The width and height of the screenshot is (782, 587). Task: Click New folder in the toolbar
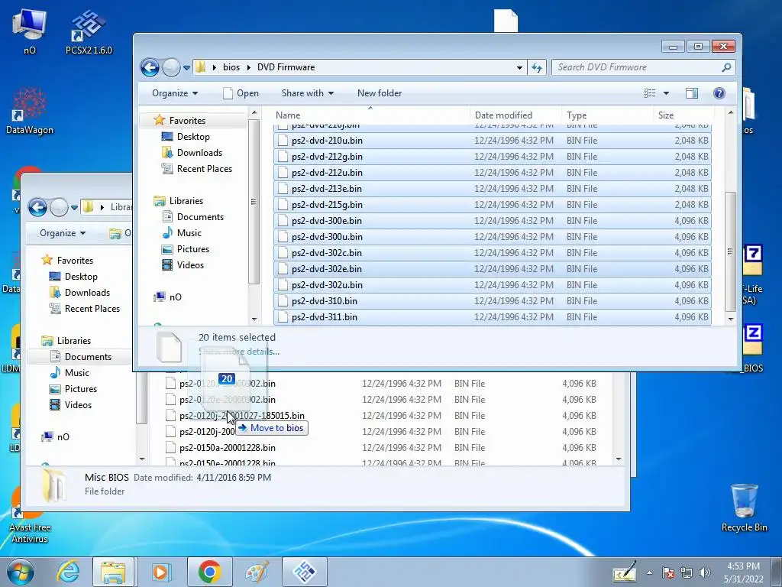(x=380, y=93)
